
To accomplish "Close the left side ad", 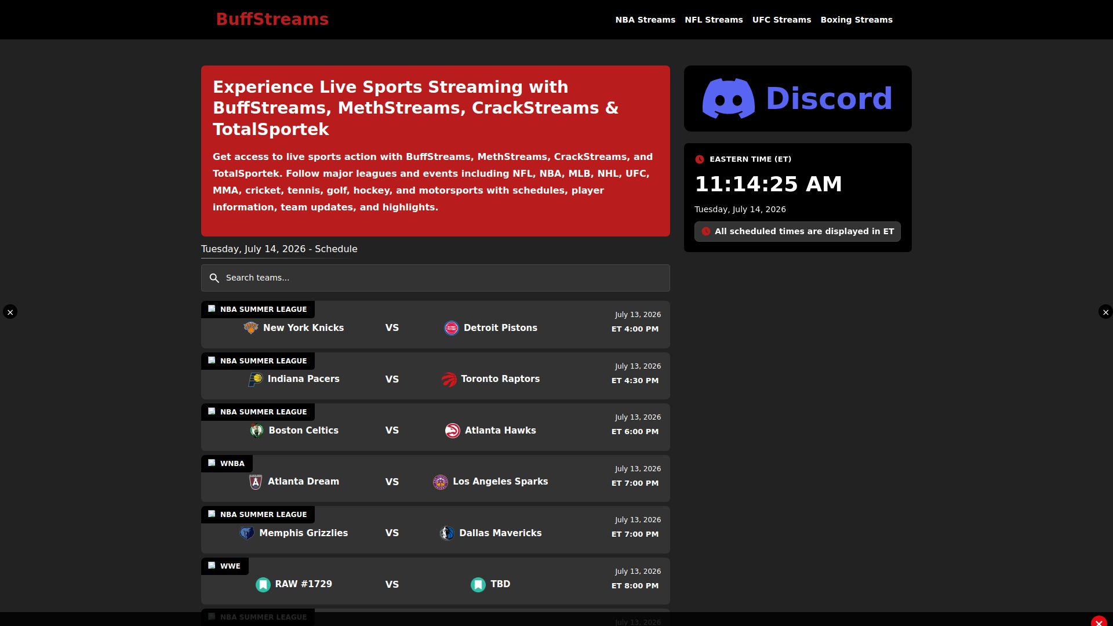I will pos(10,312).
